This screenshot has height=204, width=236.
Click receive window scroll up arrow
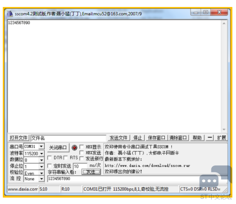click(x=224, y=23)
